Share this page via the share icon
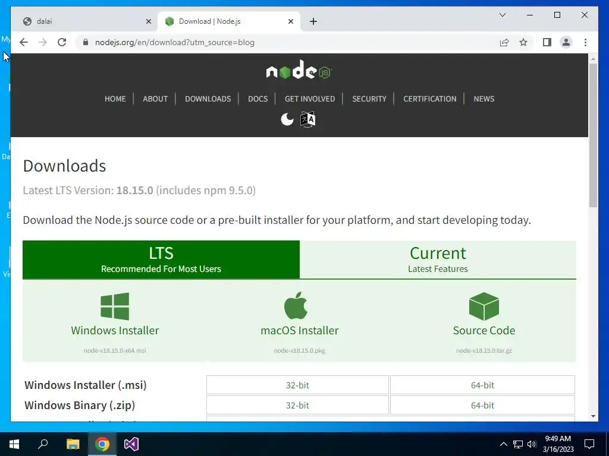This screenshot has width=609, height=456. pyautogui.click(x=504, y=42)
